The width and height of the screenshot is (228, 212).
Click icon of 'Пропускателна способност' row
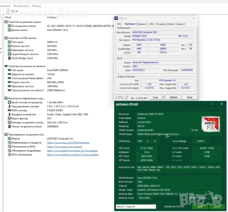[9, 90]
